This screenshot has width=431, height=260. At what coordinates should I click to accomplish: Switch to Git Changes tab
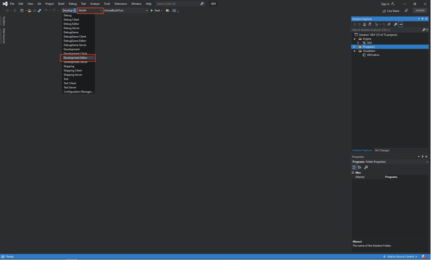tap(382, 151)
